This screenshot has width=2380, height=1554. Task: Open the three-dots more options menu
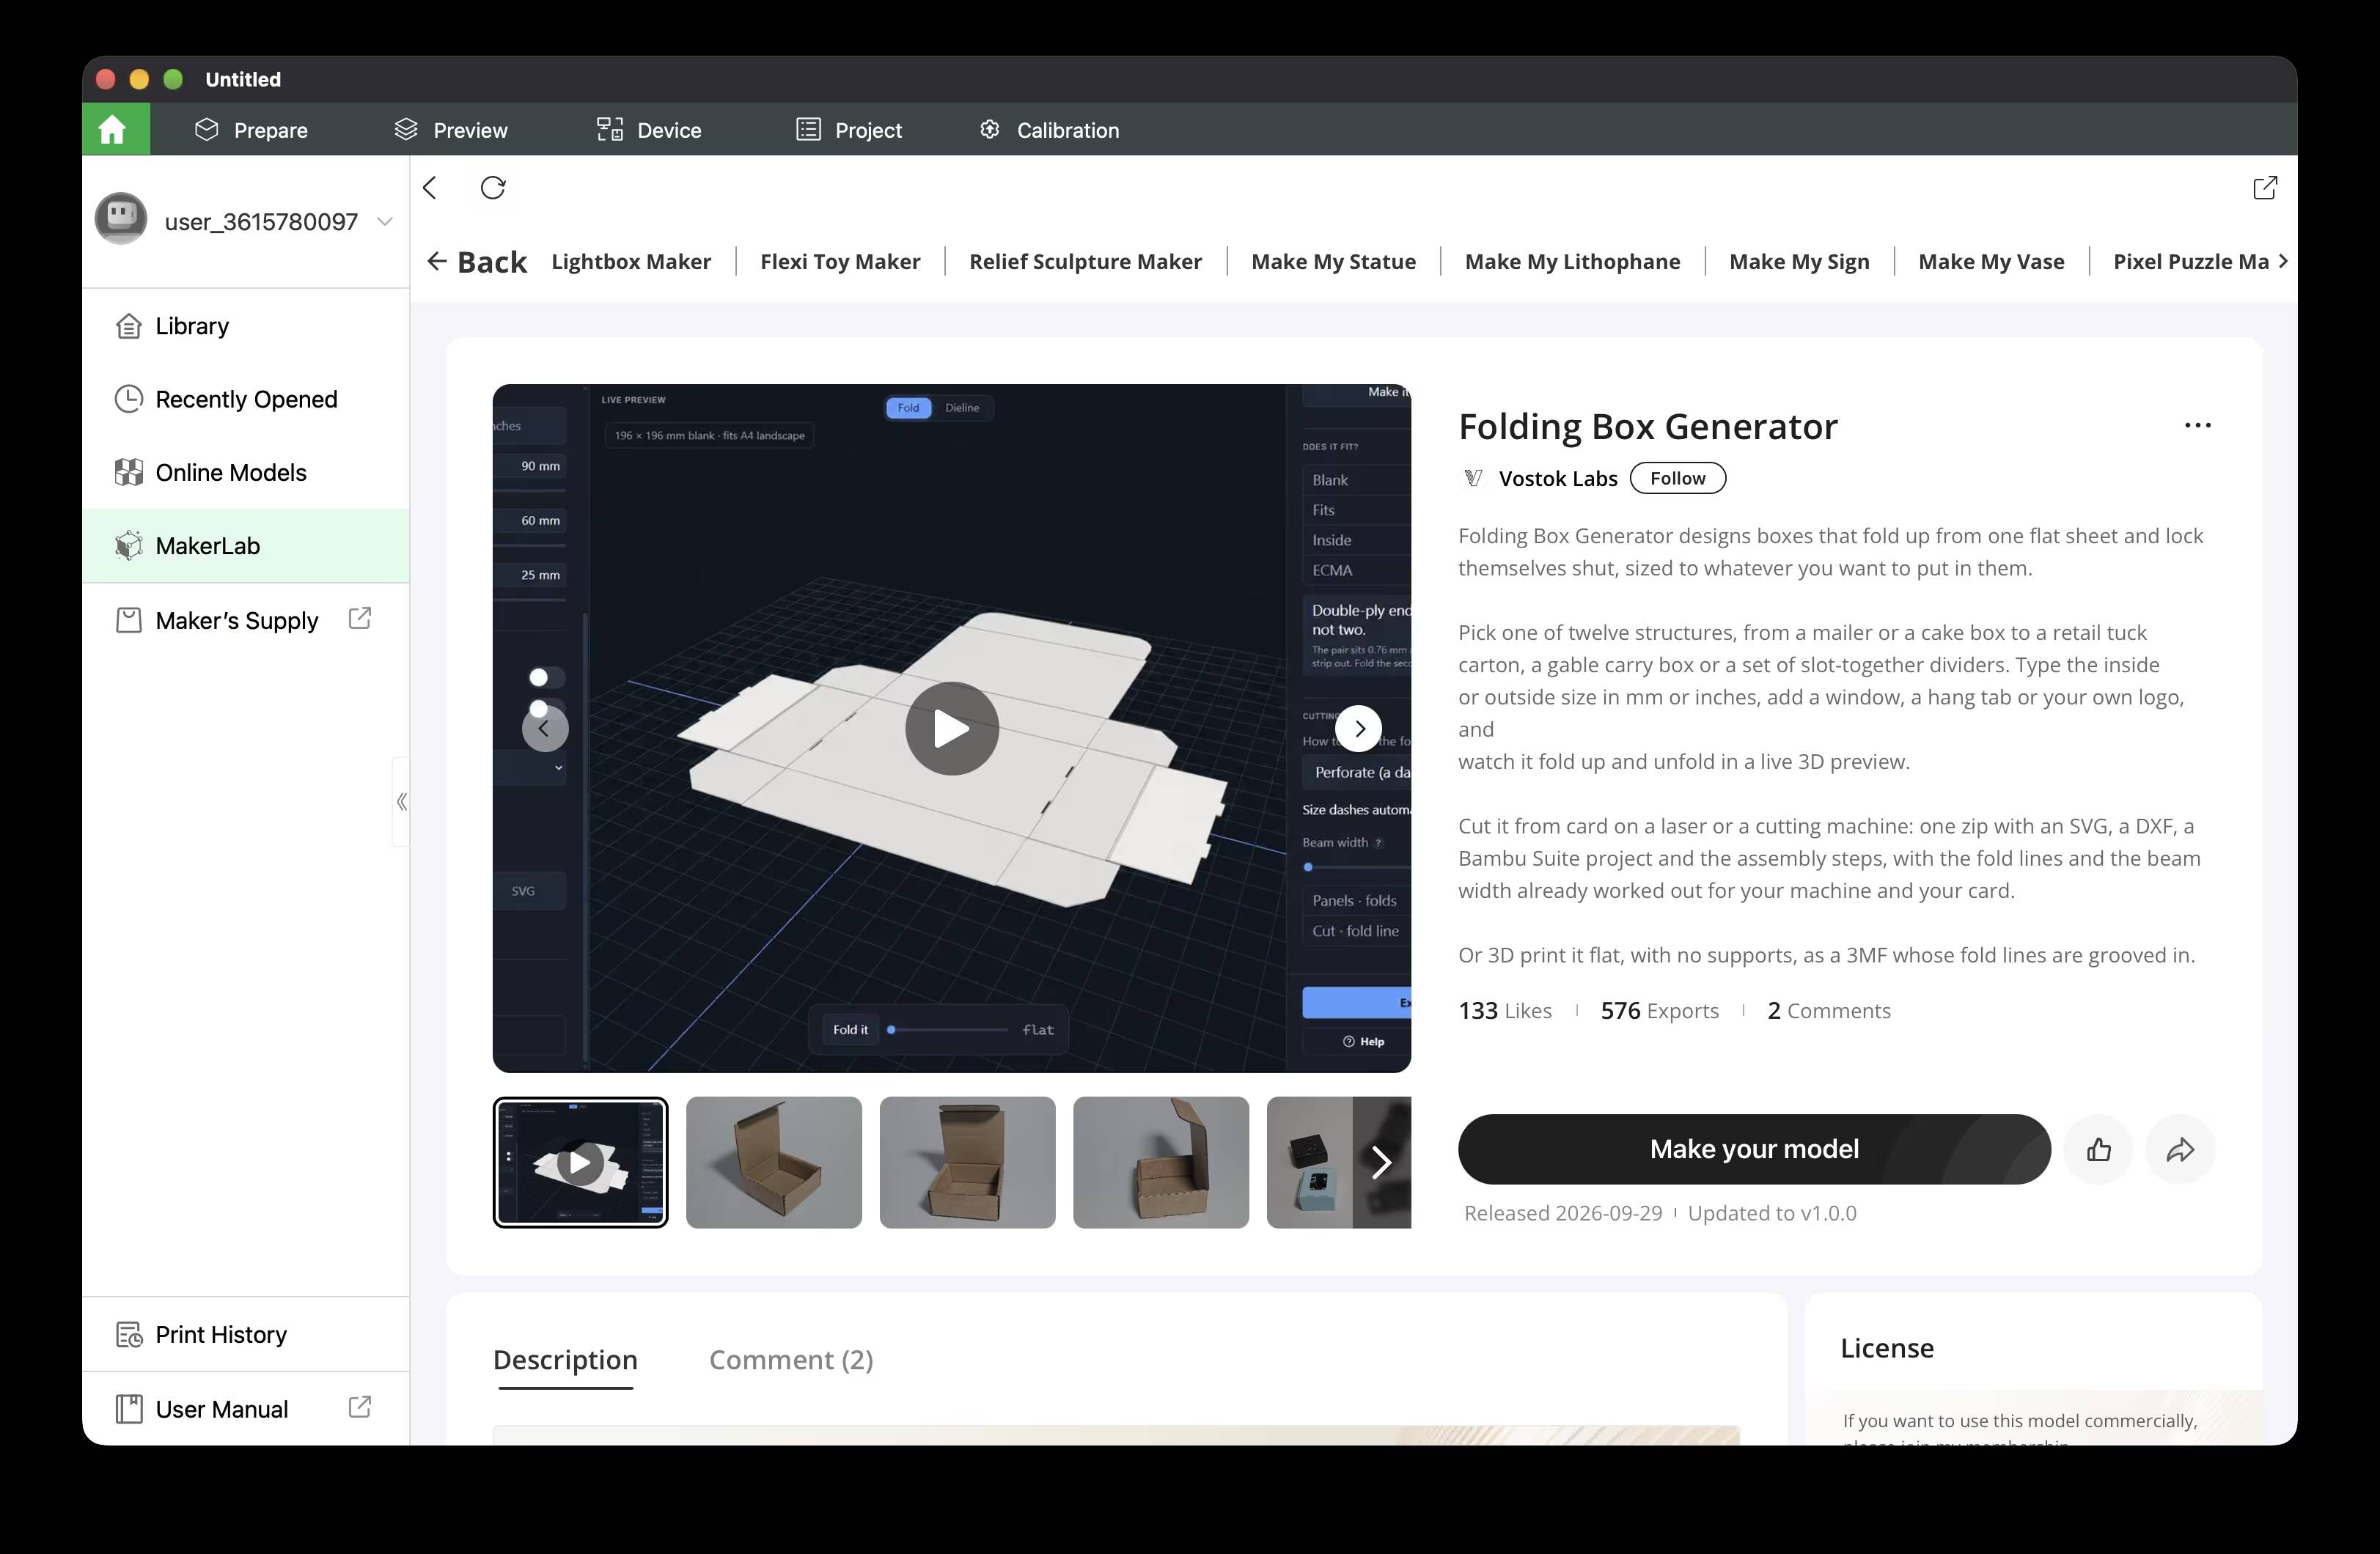click(2197, 426)
